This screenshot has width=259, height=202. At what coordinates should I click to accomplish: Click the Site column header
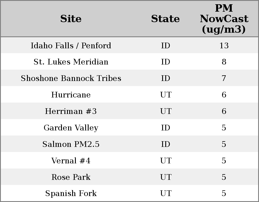[x=71, y=19]
